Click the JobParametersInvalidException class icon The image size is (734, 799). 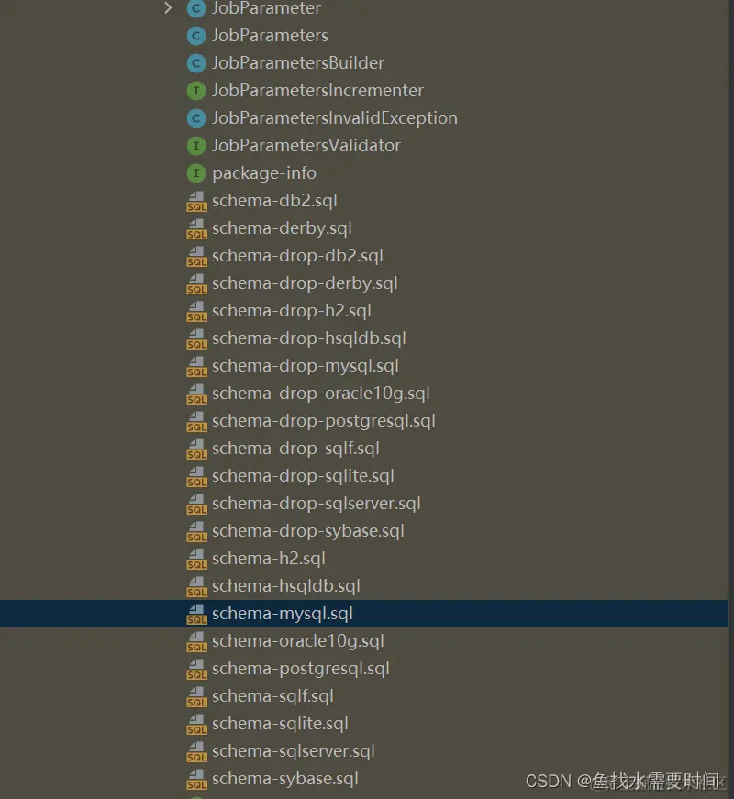click(x=196, y=118)
